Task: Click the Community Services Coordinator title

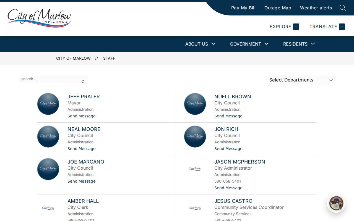Action: [x=249, y=207]
